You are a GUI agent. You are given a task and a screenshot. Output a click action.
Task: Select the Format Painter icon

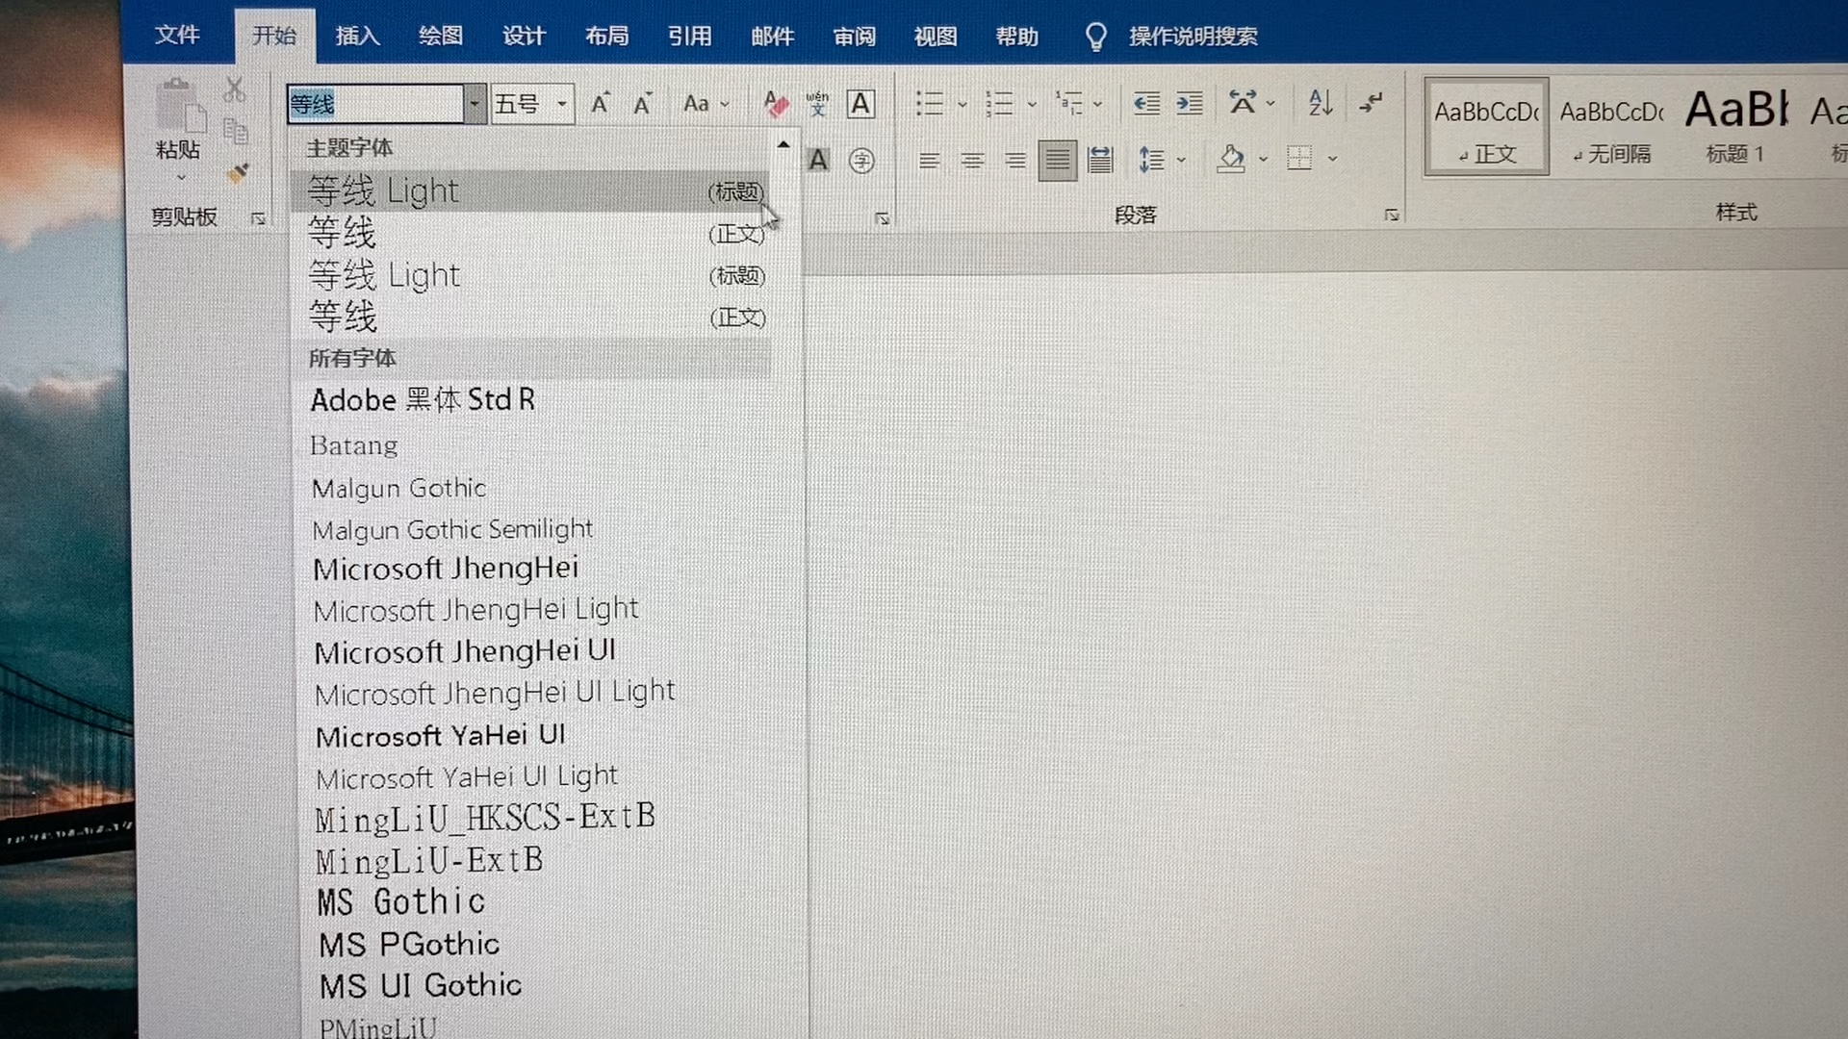point(238,171)
